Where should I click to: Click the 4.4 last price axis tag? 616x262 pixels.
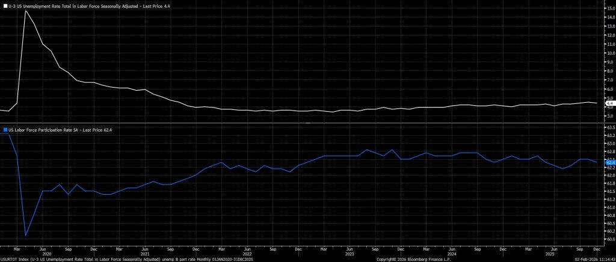[609, 104]
